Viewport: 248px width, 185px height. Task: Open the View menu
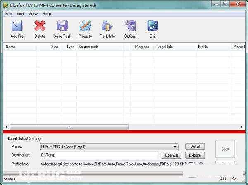[33, 14]
